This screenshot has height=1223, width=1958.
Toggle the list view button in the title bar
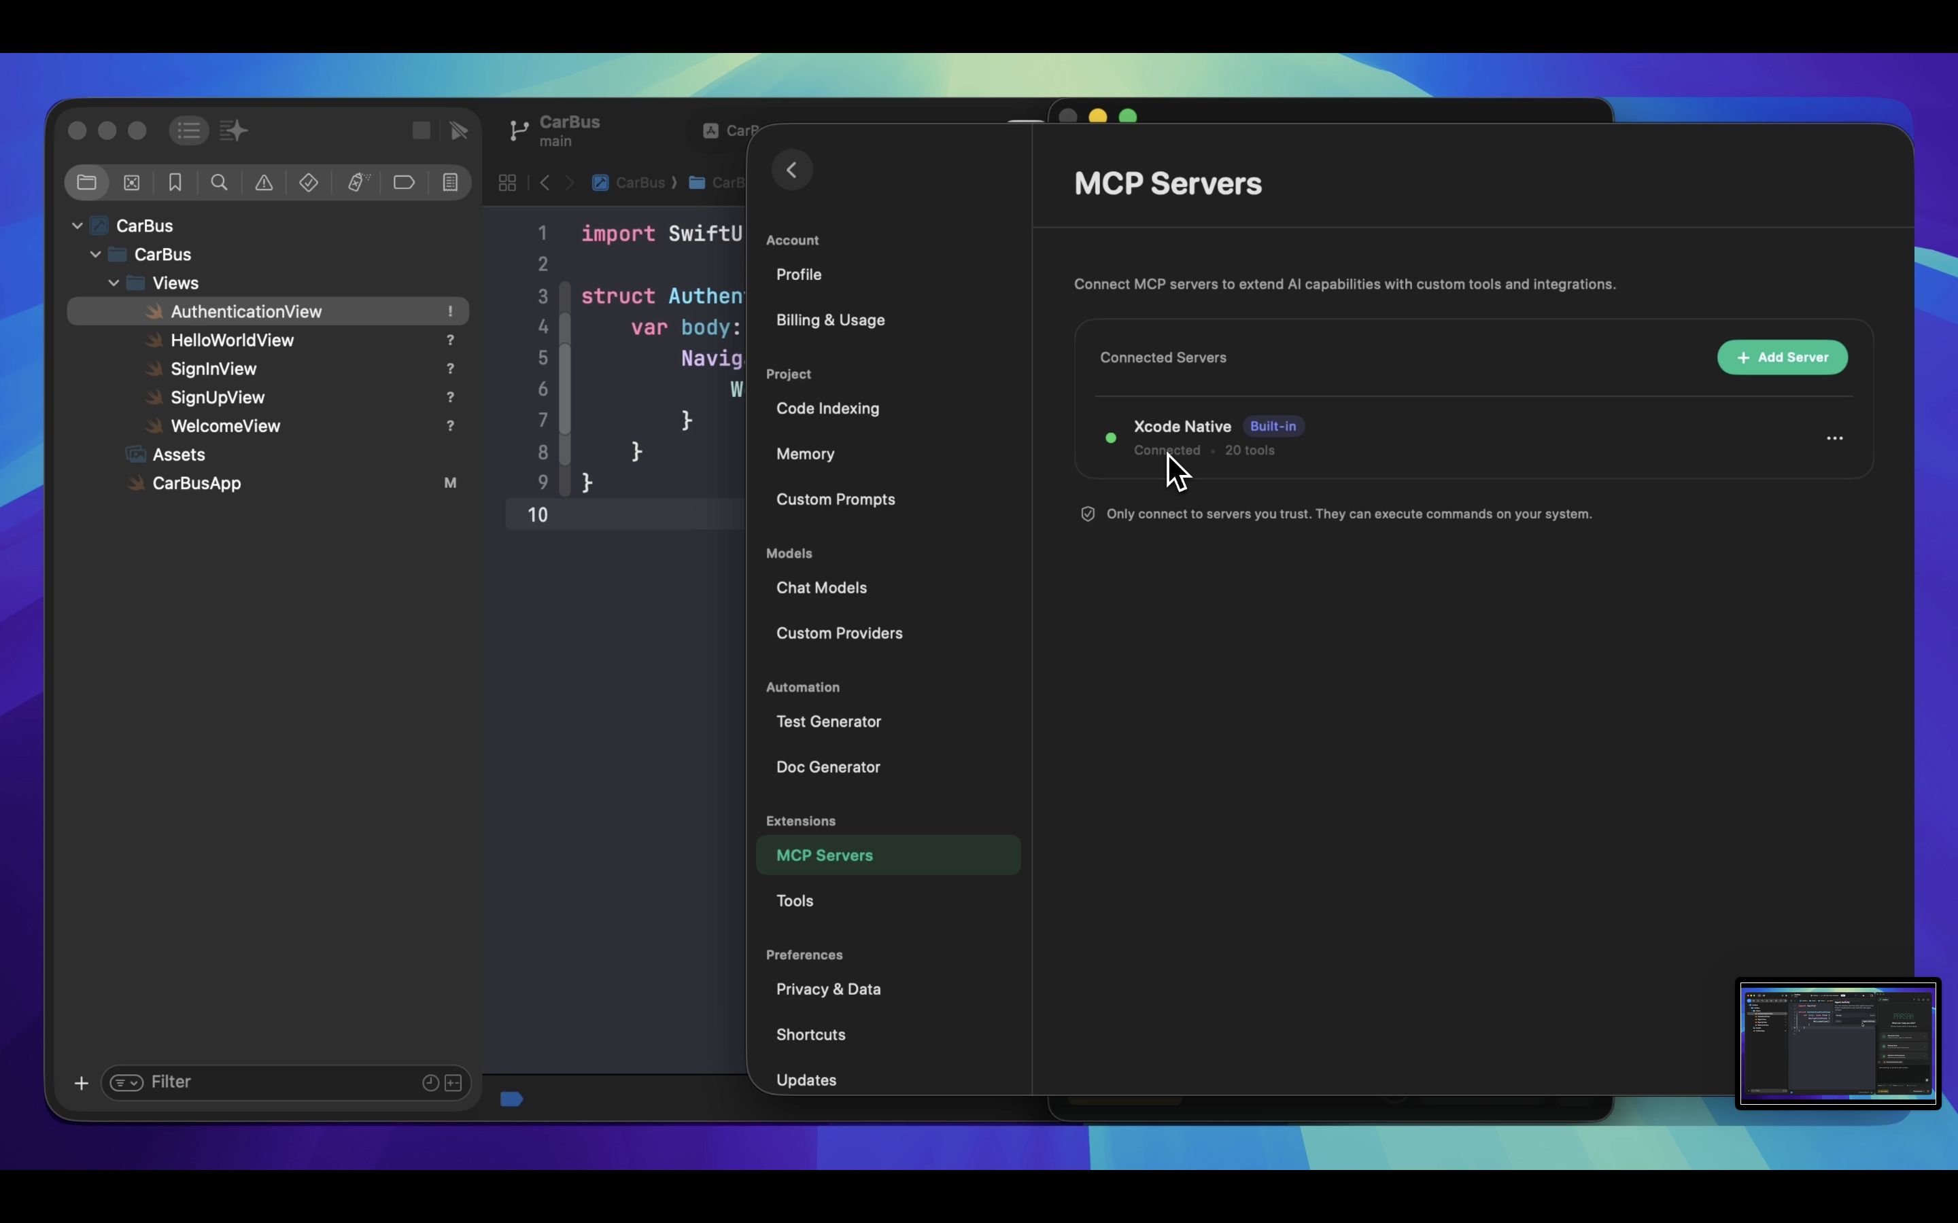click(188, 130)
